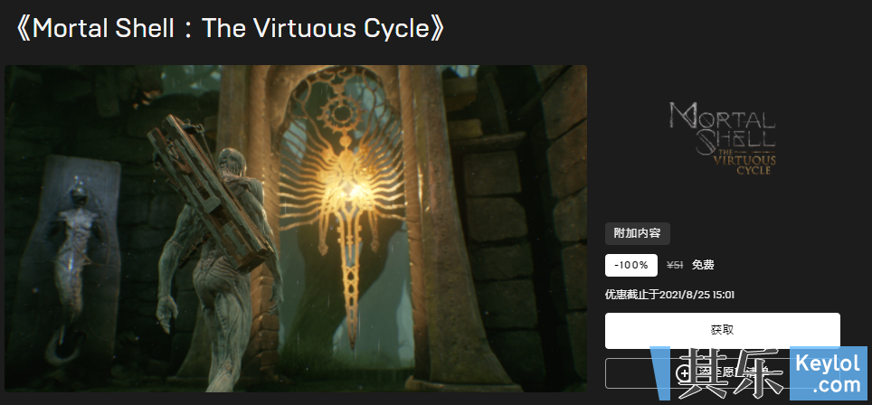Add the game to the wishlist

pyautogui.click(x=723, y=373)
